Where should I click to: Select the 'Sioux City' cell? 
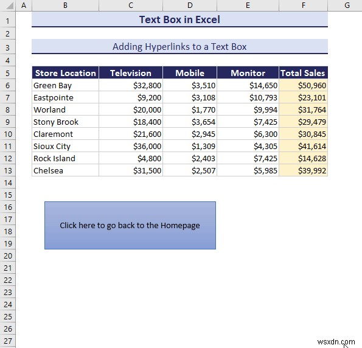tap(65, 146)
